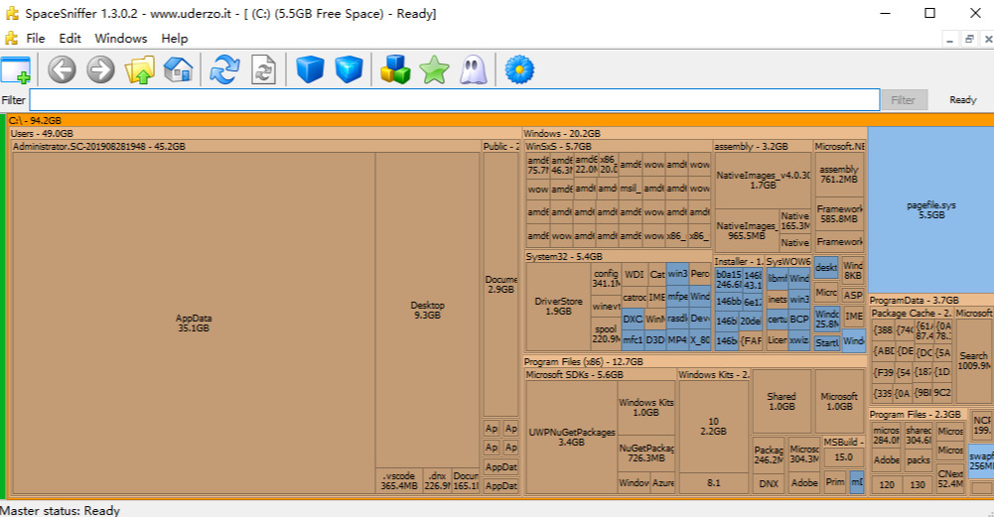Click the blue flower donate icon

point(519,69)
